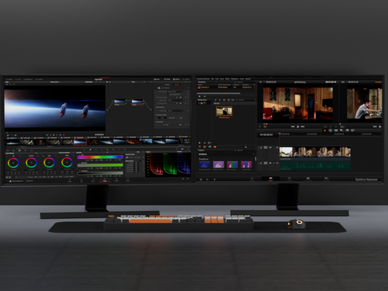The image size is (388, 291).
Task: Open the Playback menu on right monitor
Action: (x=234, y=79)
